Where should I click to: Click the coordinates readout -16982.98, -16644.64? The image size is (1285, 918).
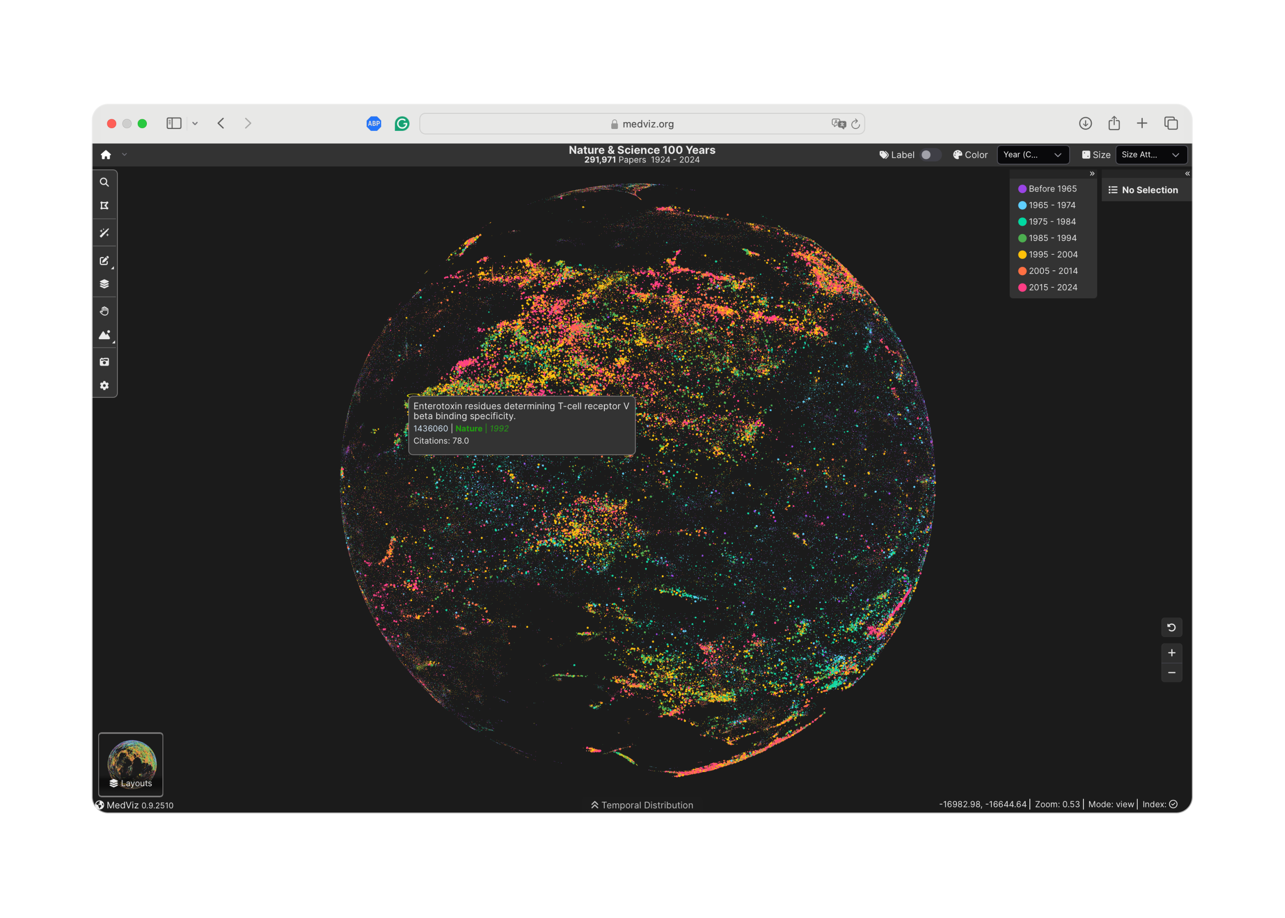pos(982,804)
